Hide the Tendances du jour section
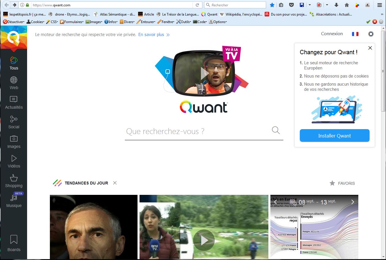Image resolution: width=386 pixels, height=260 pixels. (115, 183)
